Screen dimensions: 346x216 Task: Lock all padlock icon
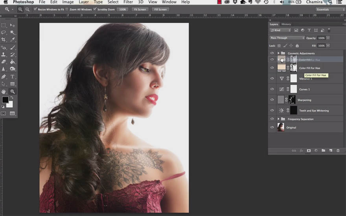297,46
